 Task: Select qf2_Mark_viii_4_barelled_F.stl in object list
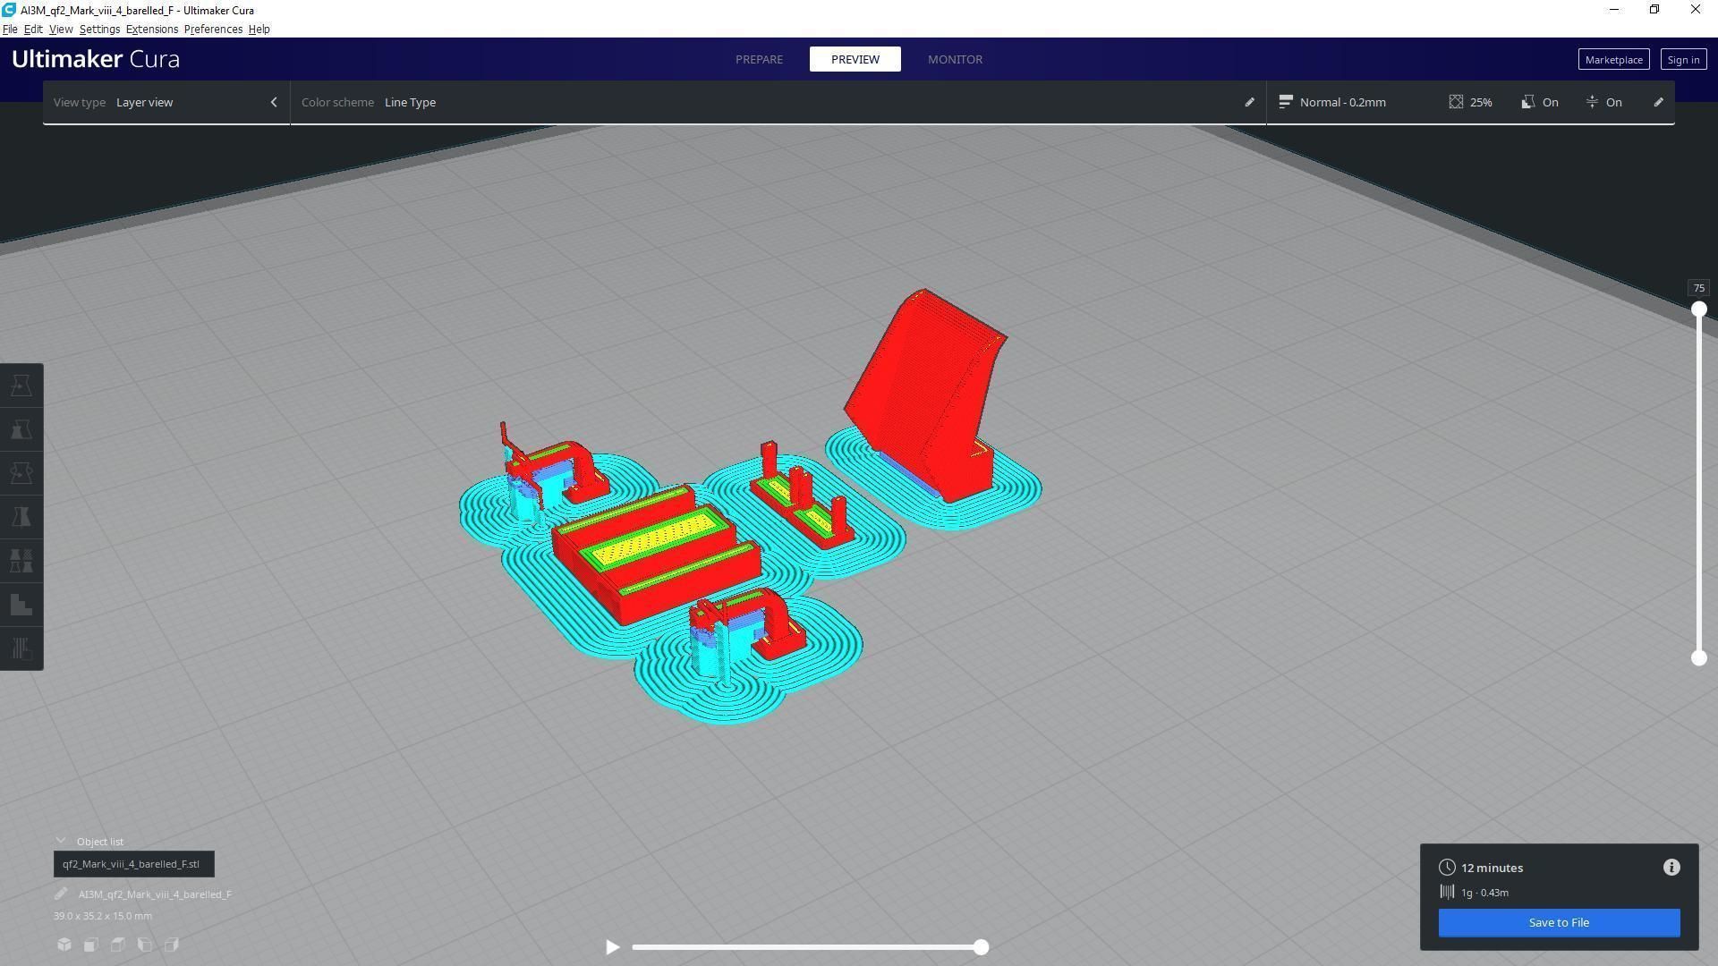point(133,864)
